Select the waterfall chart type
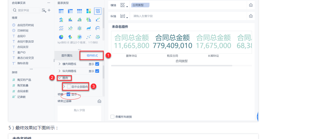310x139 pixels. click(98, 20)
